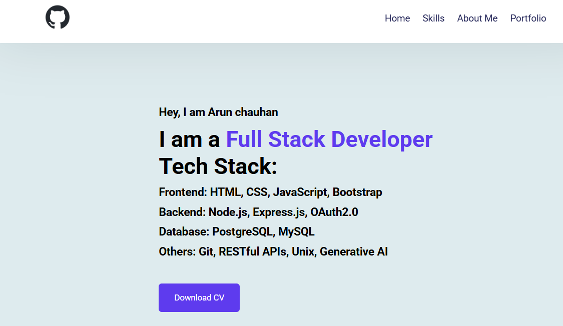Click OAuth2.0 in the Backend line
Viewport: 563px width, 326px height.
click(x=334, y=212)
